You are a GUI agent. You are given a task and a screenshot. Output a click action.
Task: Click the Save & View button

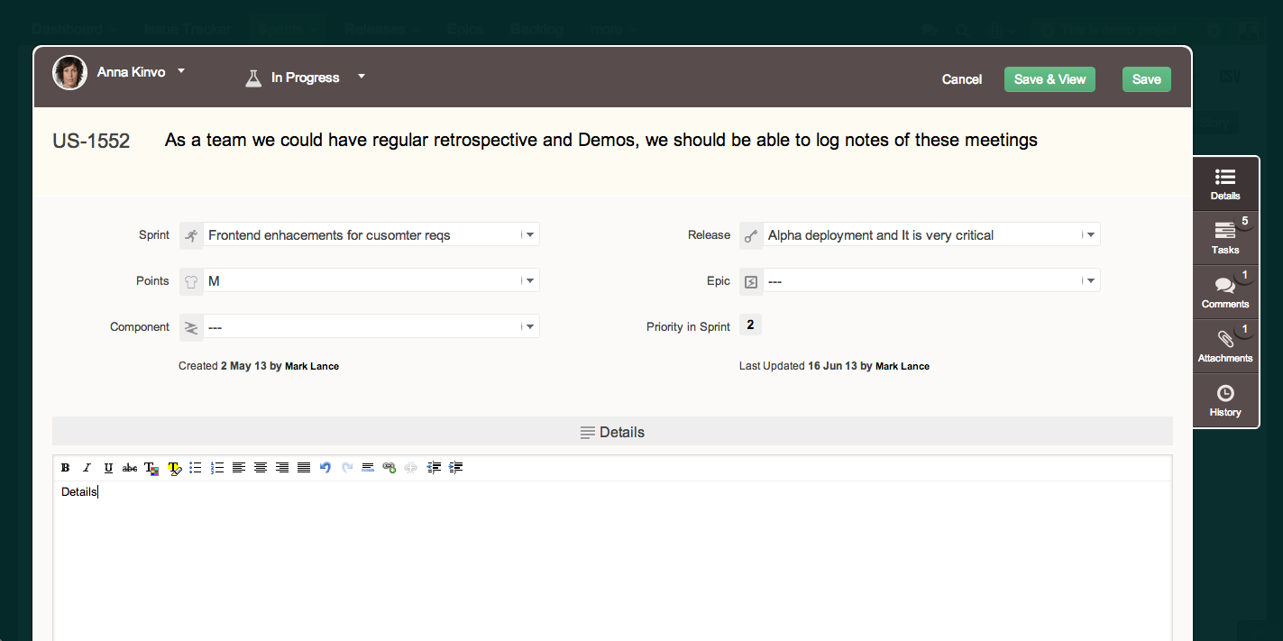pos(1049,79)
